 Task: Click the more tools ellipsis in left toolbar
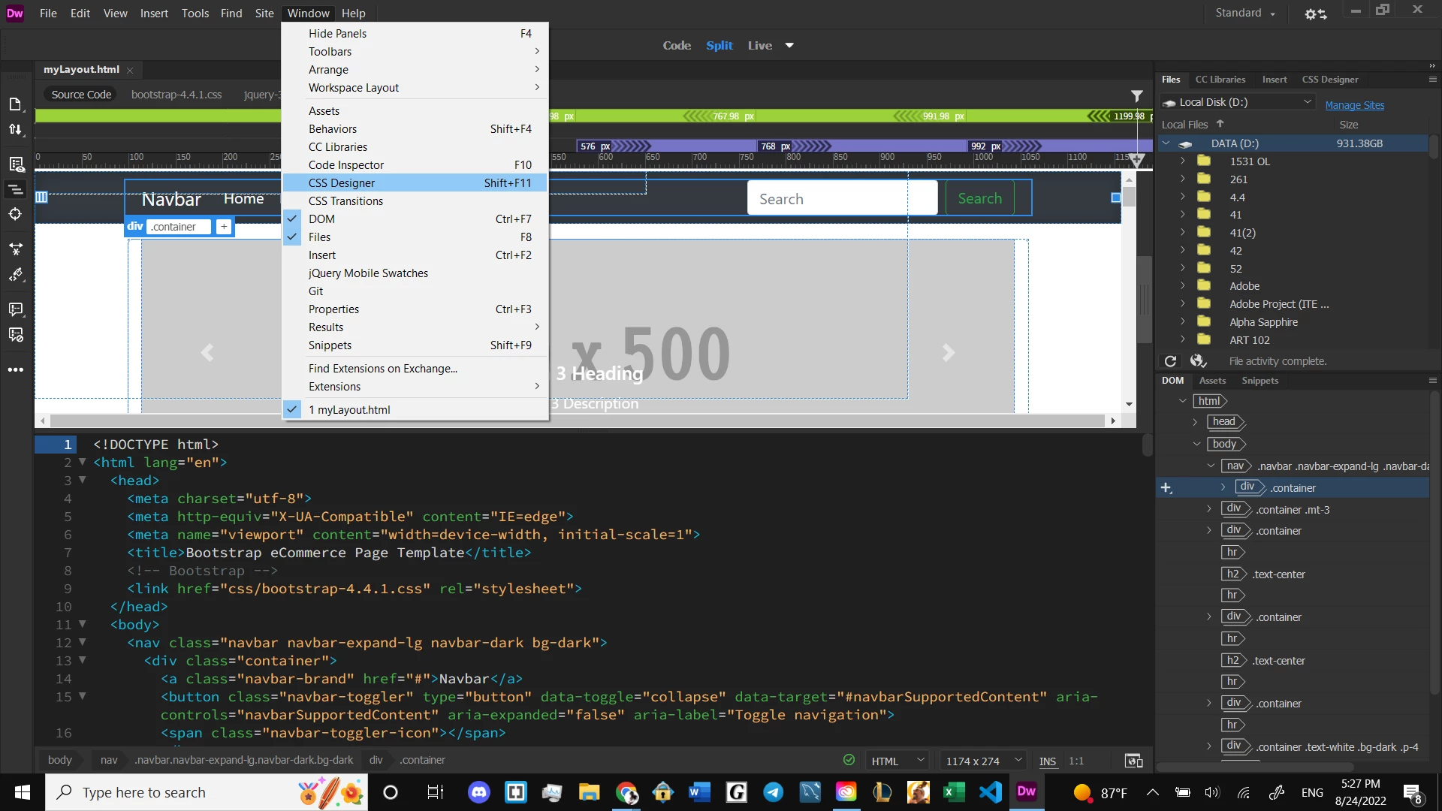tap(16, 369)
